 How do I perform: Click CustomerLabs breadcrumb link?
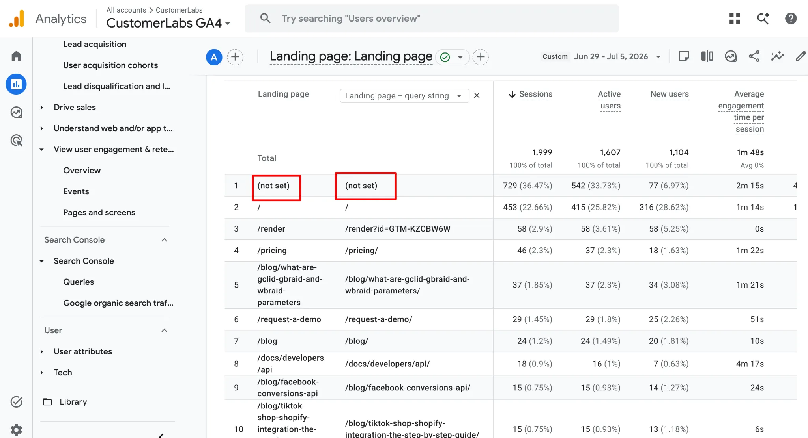tap(179, 10)
